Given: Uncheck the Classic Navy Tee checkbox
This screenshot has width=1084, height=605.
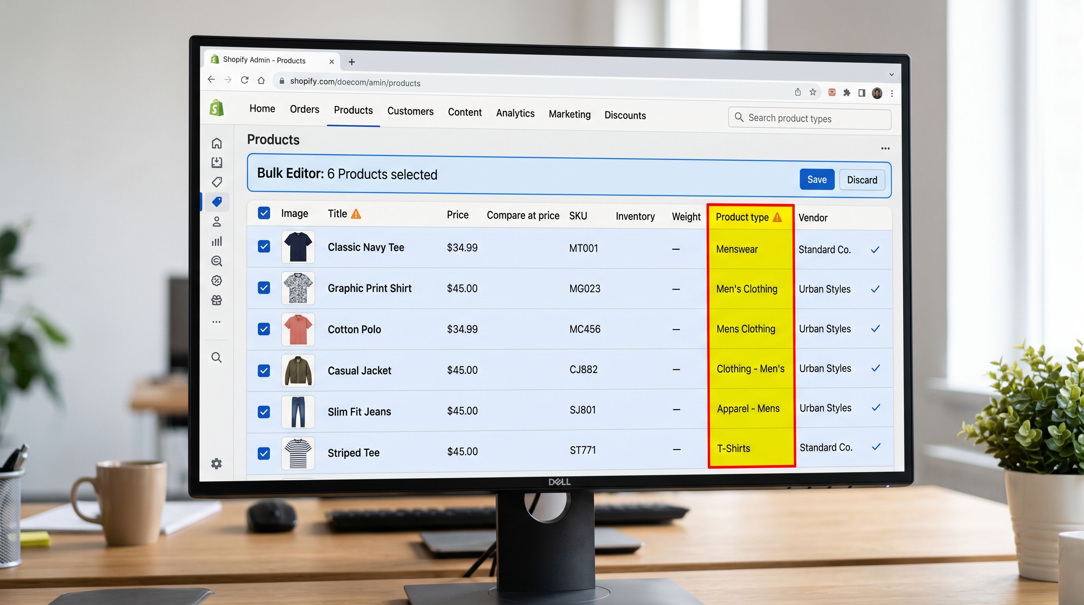Looking at the screenshot, I should click(x=264, y=246).
